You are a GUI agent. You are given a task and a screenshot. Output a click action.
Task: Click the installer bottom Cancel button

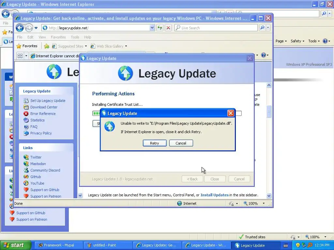239,179
